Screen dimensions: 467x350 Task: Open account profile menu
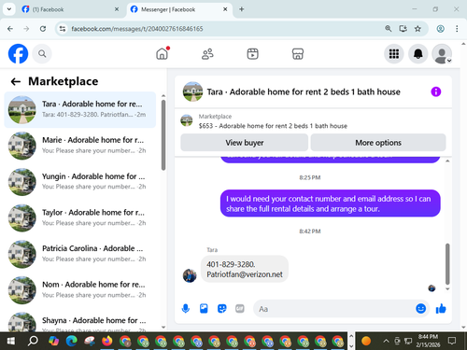442,54
